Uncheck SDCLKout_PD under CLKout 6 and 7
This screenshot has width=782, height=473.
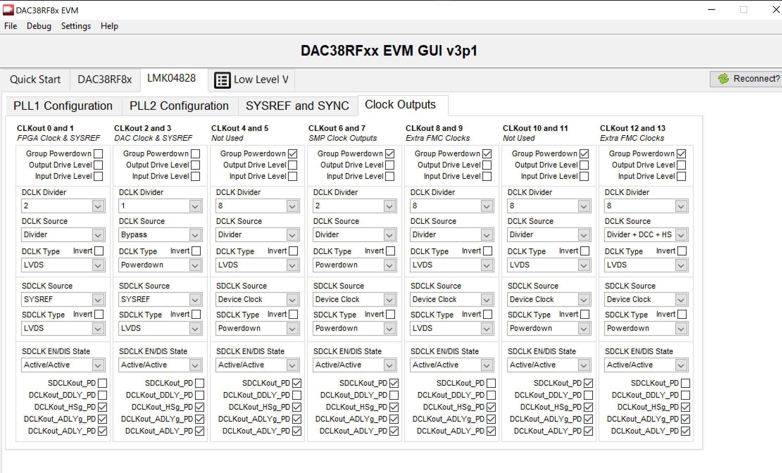[x=394, y=383]
